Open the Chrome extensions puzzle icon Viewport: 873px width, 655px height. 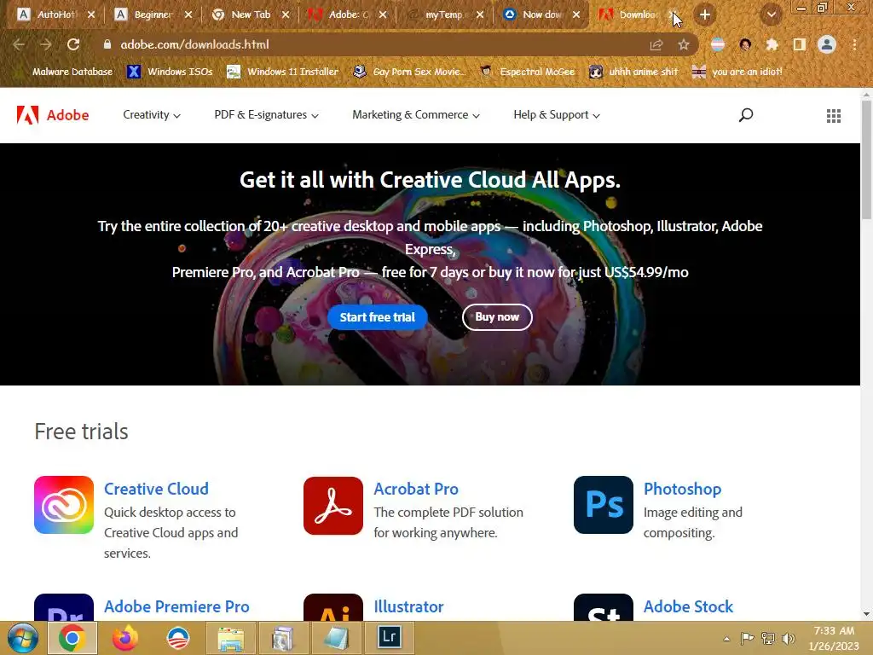(772, 44)
